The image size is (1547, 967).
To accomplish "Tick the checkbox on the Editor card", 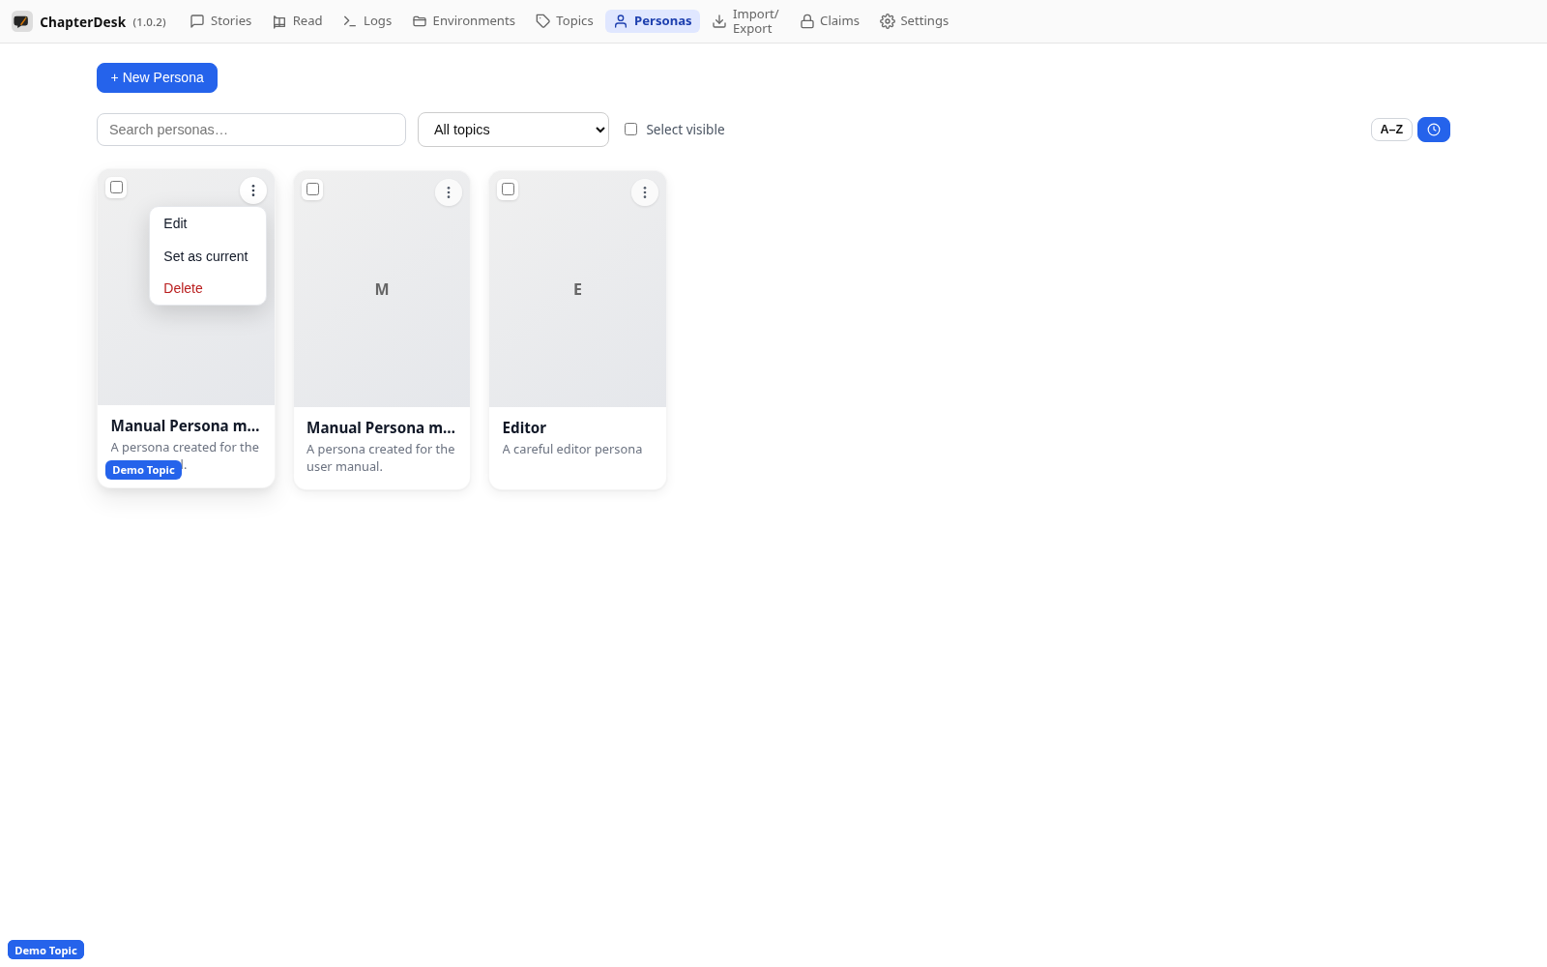I will 508,190.
